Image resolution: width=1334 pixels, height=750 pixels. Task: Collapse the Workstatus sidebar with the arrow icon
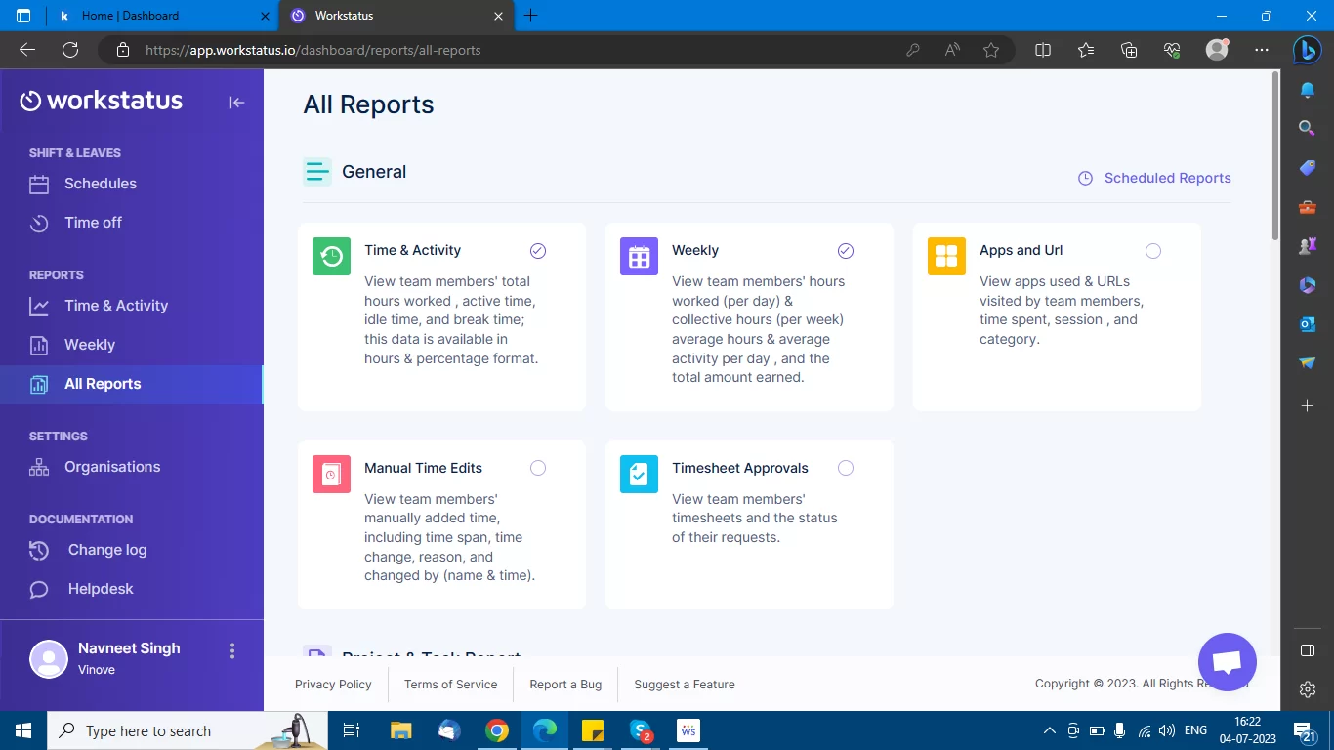pyautogui.click(x=237, y=103)
